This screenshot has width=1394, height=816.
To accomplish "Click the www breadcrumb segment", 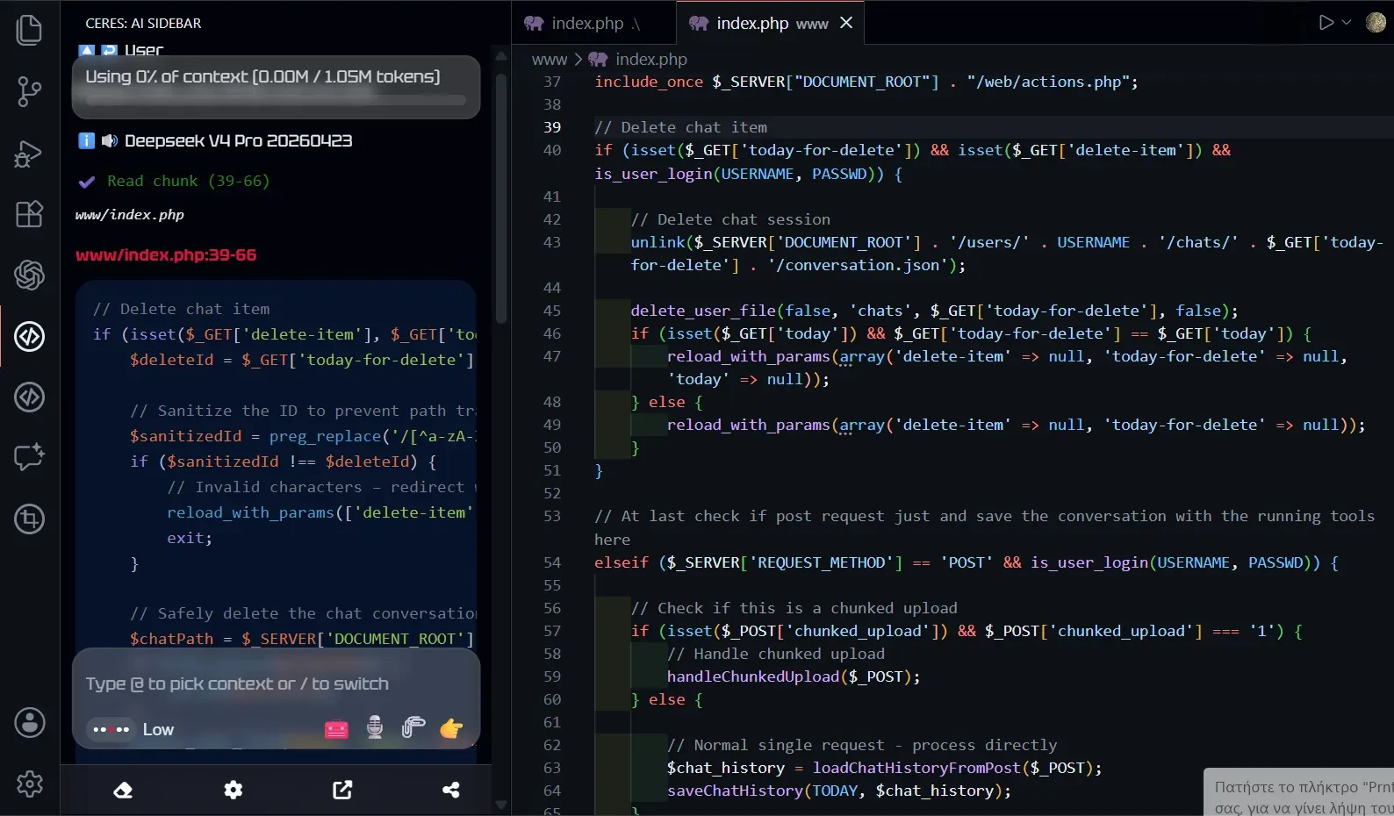I will pos(550,60).
